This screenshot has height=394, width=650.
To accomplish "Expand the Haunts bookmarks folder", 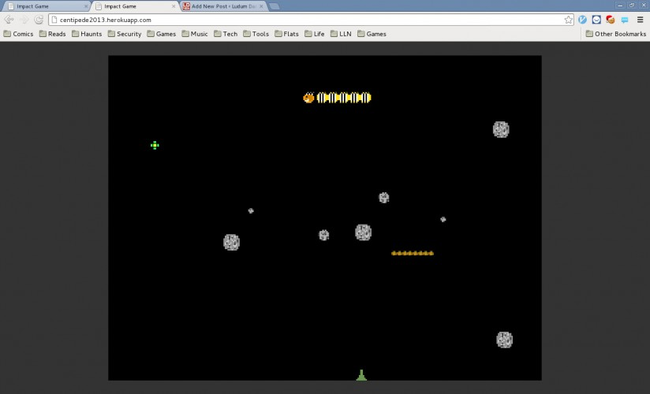I will click(x=87, y=34).
